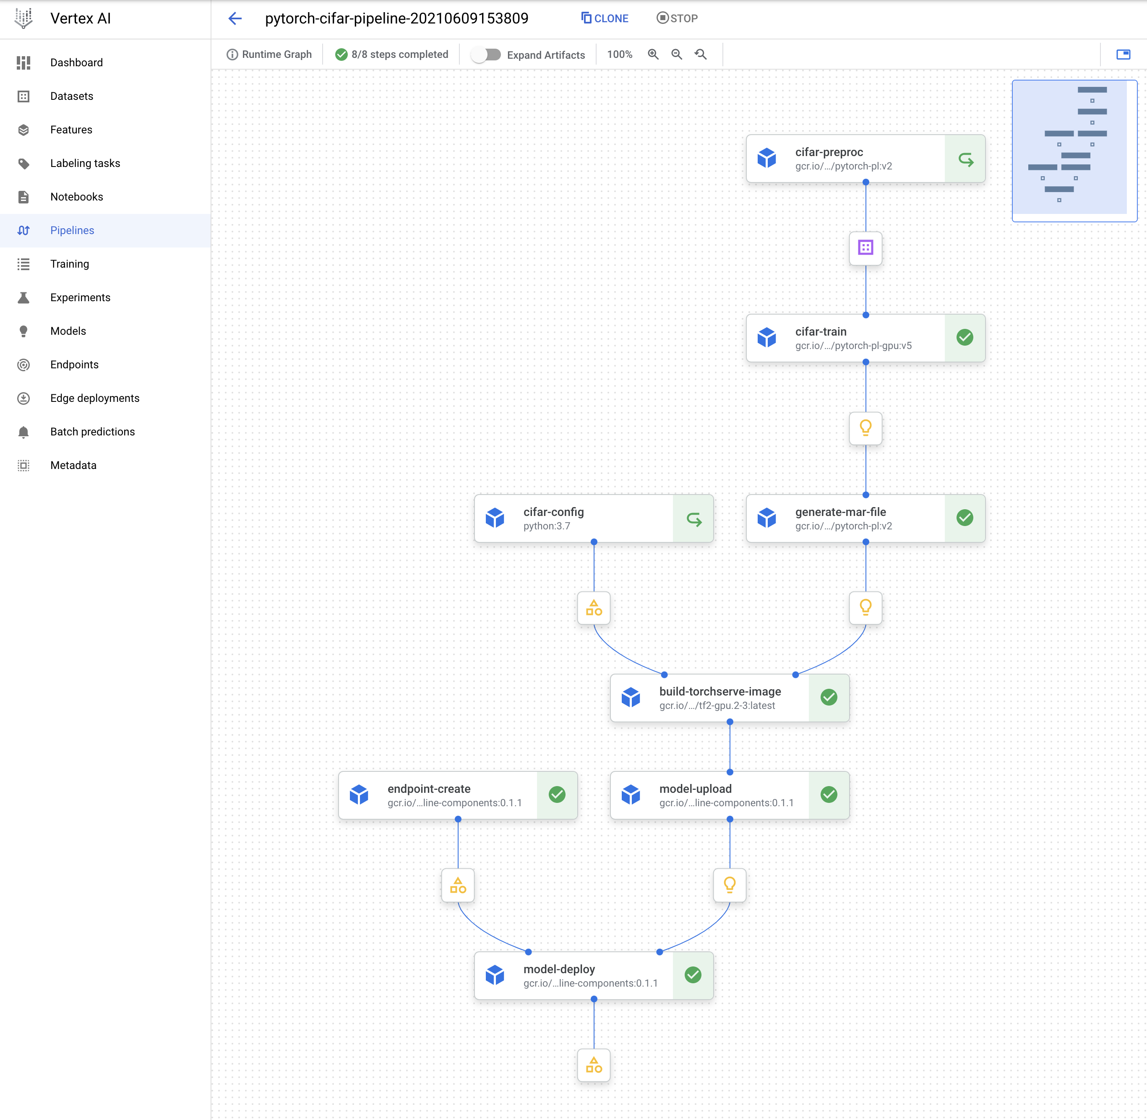1147x1120 pixels.
Task: Select purple dataset artifact below cifar-preproc
Action: pos(865,247)
